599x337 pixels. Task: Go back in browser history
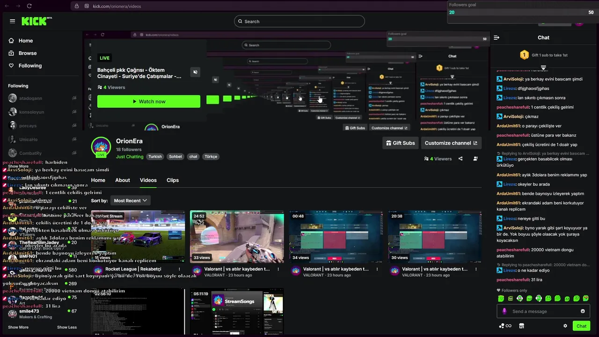pos(7,6)
